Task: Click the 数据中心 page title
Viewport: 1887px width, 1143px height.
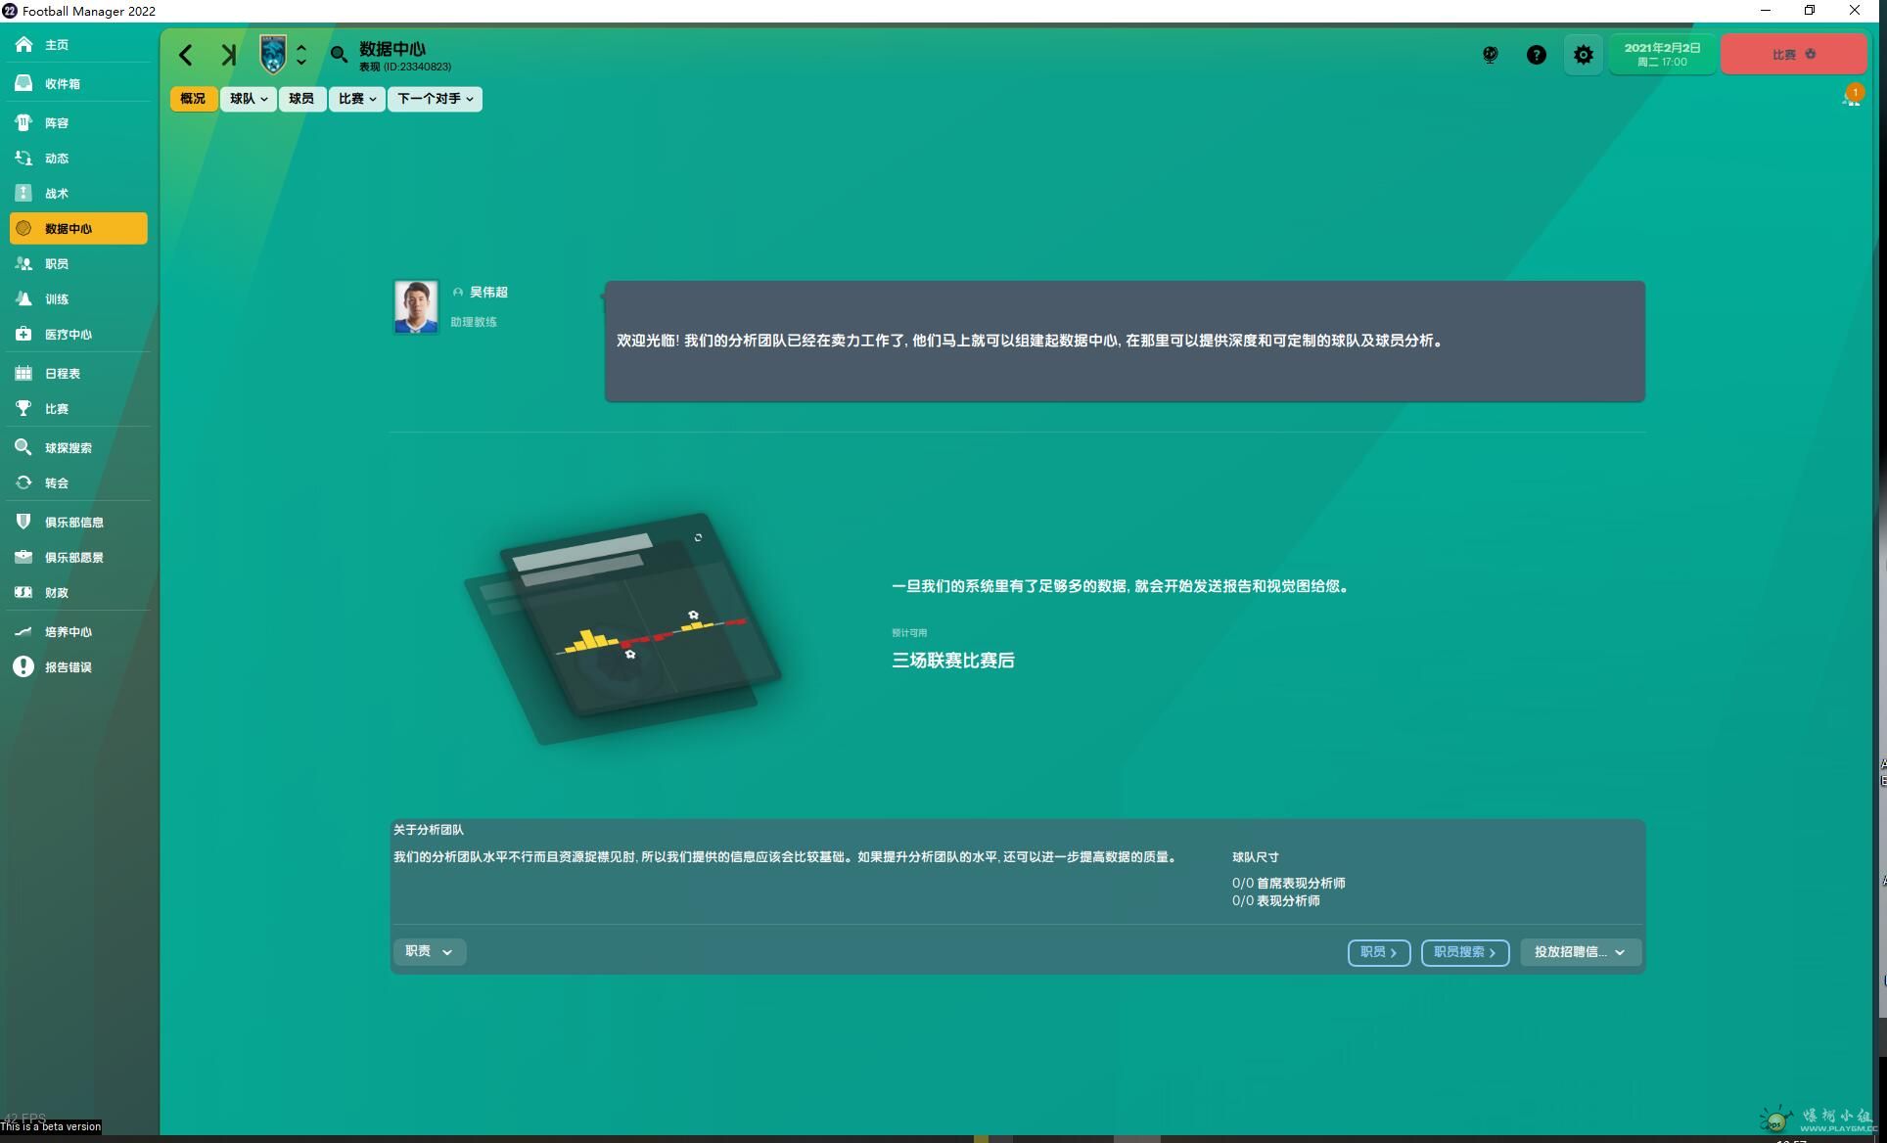Action: coord(392,49)
